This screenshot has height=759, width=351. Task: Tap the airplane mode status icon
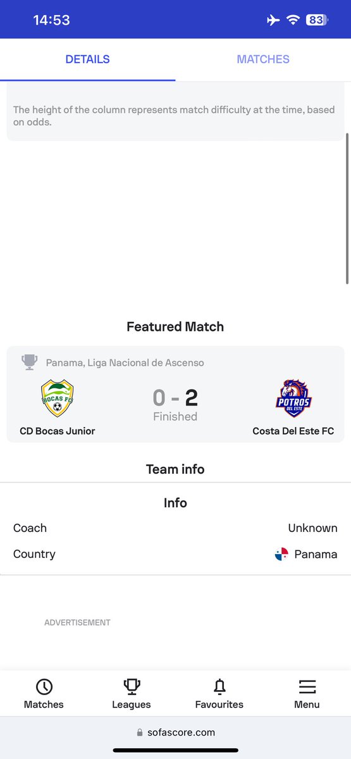273,20
